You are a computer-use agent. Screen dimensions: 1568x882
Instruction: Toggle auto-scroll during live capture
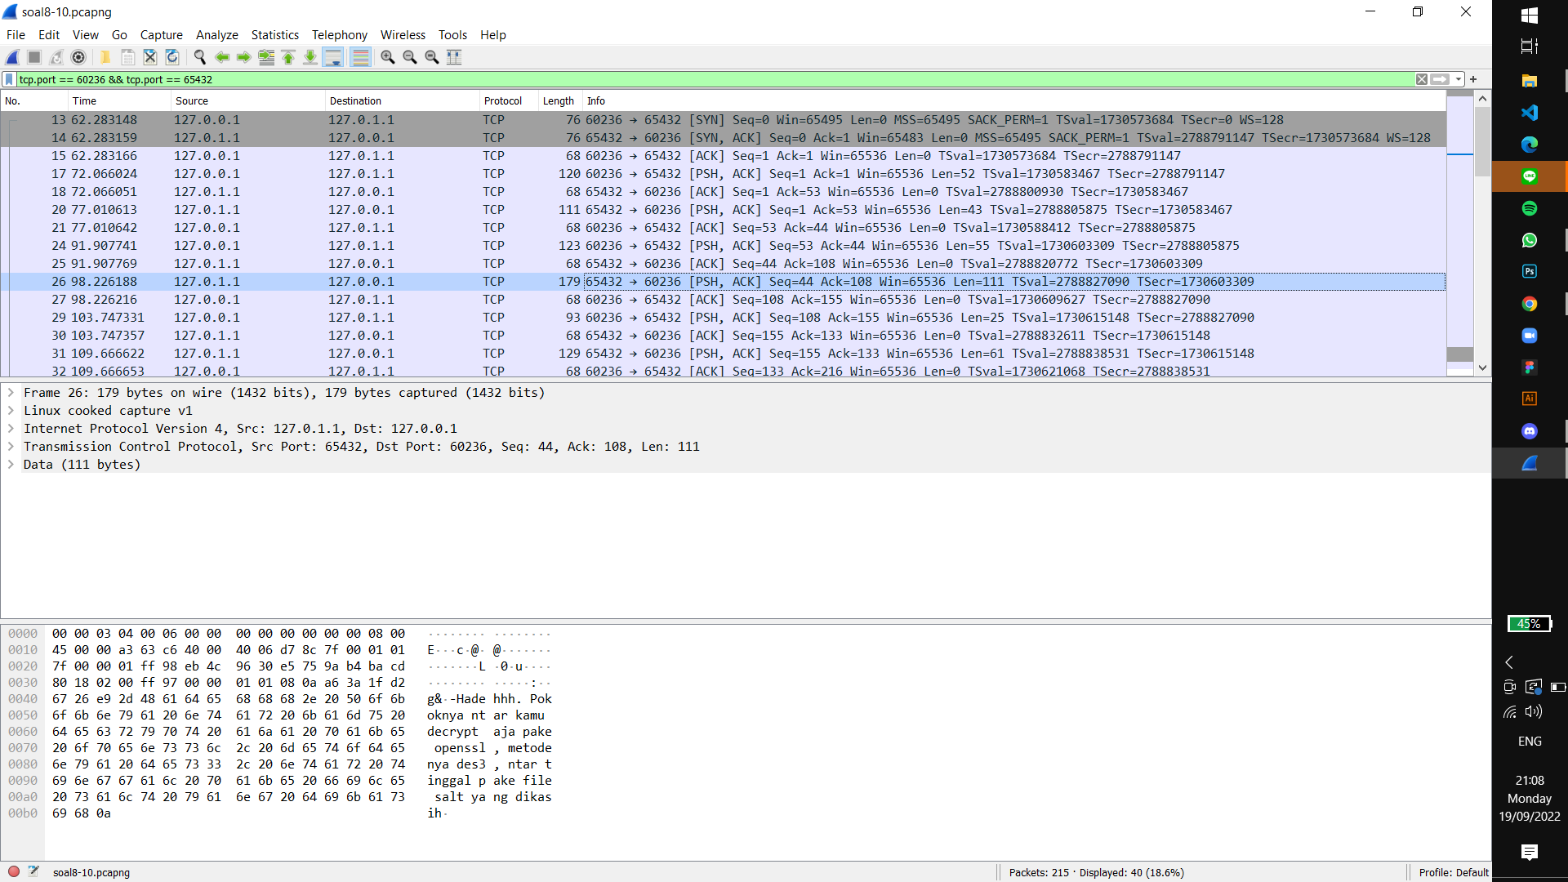coord(332,57)
